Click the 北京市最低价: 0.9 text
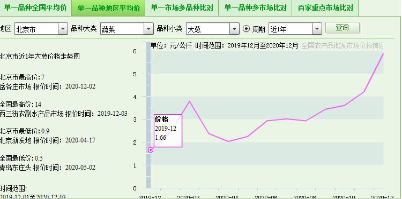 click(24, 131)
